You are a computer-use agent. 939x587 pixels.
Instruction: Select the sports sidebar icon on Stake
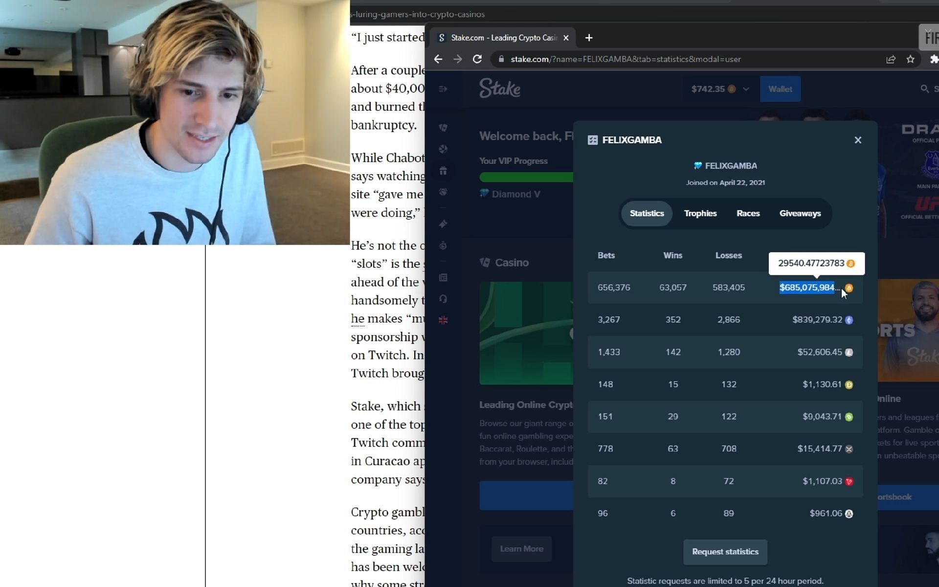pos(444,150)
